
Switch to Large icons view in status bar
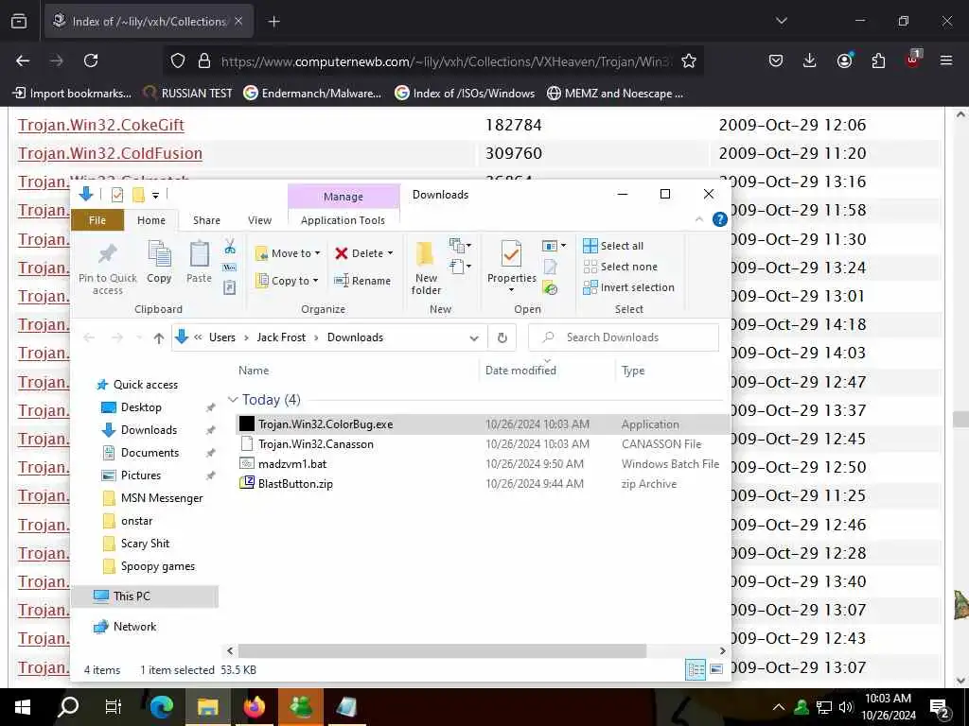tap(716, 669)
